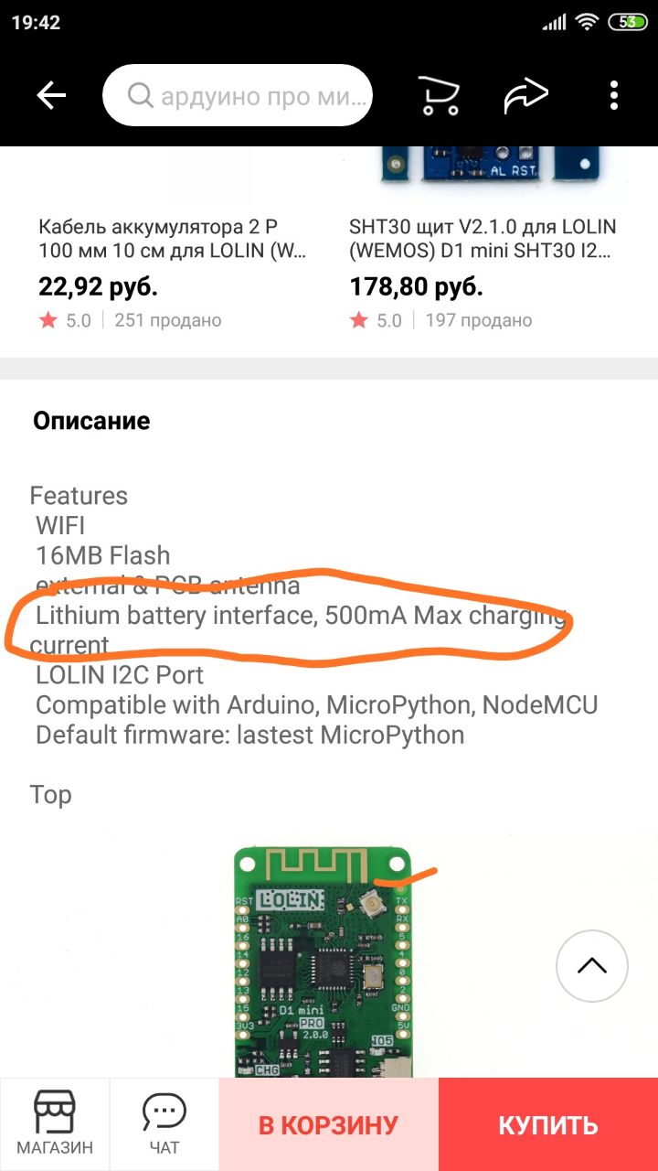Tap the 5.0 star rating of cable

click(x=66, y=320)
